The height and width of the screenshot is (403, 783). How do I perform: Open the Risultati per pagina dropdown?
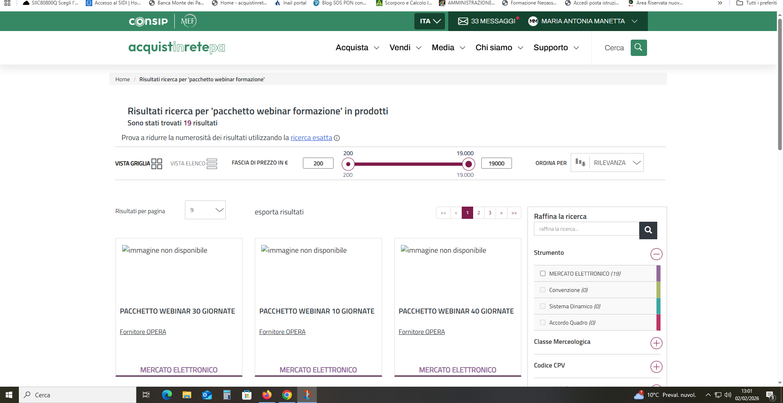point(205,210)
